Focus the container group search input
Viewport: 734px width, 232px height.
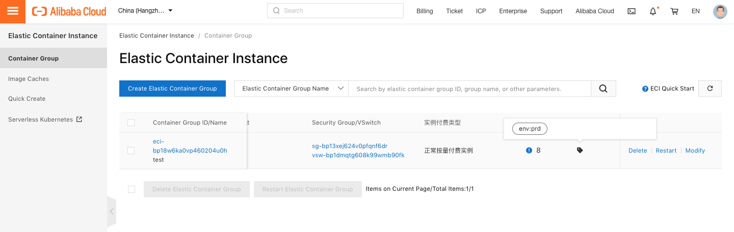pos(469,89)
